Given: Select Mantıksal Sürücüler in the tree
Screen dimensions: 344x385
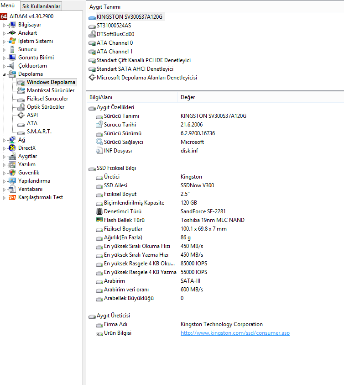Looking at the screenshot, I should tap(51, 90).
